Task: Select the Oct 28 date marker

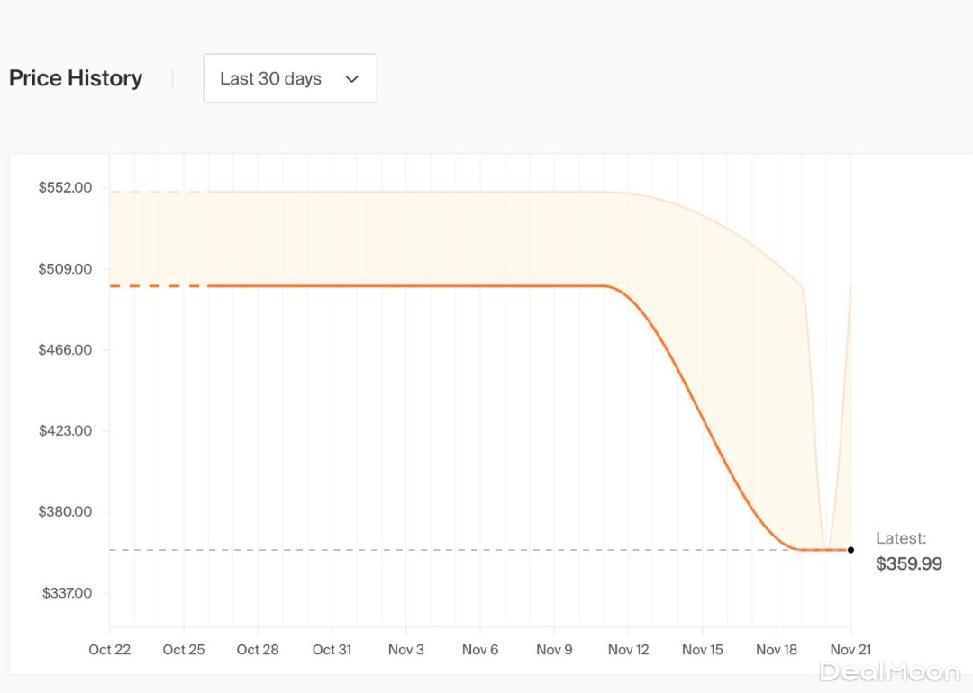Action: pyautogui.click(x=258, y=650)
